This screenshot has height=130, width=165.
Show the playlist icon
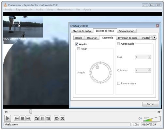click(x=42, y=118)
